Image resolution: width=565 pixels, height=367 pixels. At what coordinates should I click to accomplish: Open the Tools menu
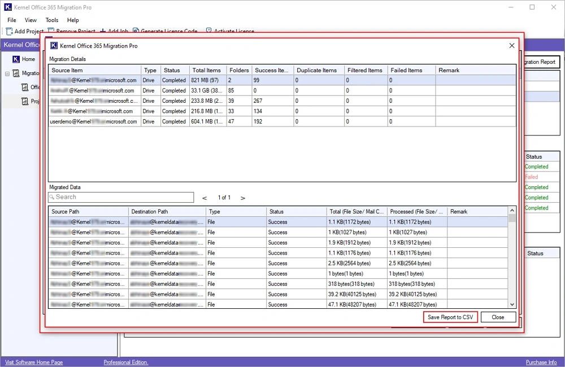coord(51,20)
